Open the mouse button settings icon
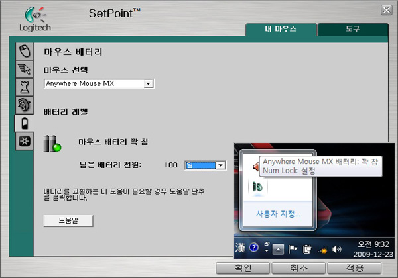The width and height of the screenshot is (398, 278). [x=25, y=51]
